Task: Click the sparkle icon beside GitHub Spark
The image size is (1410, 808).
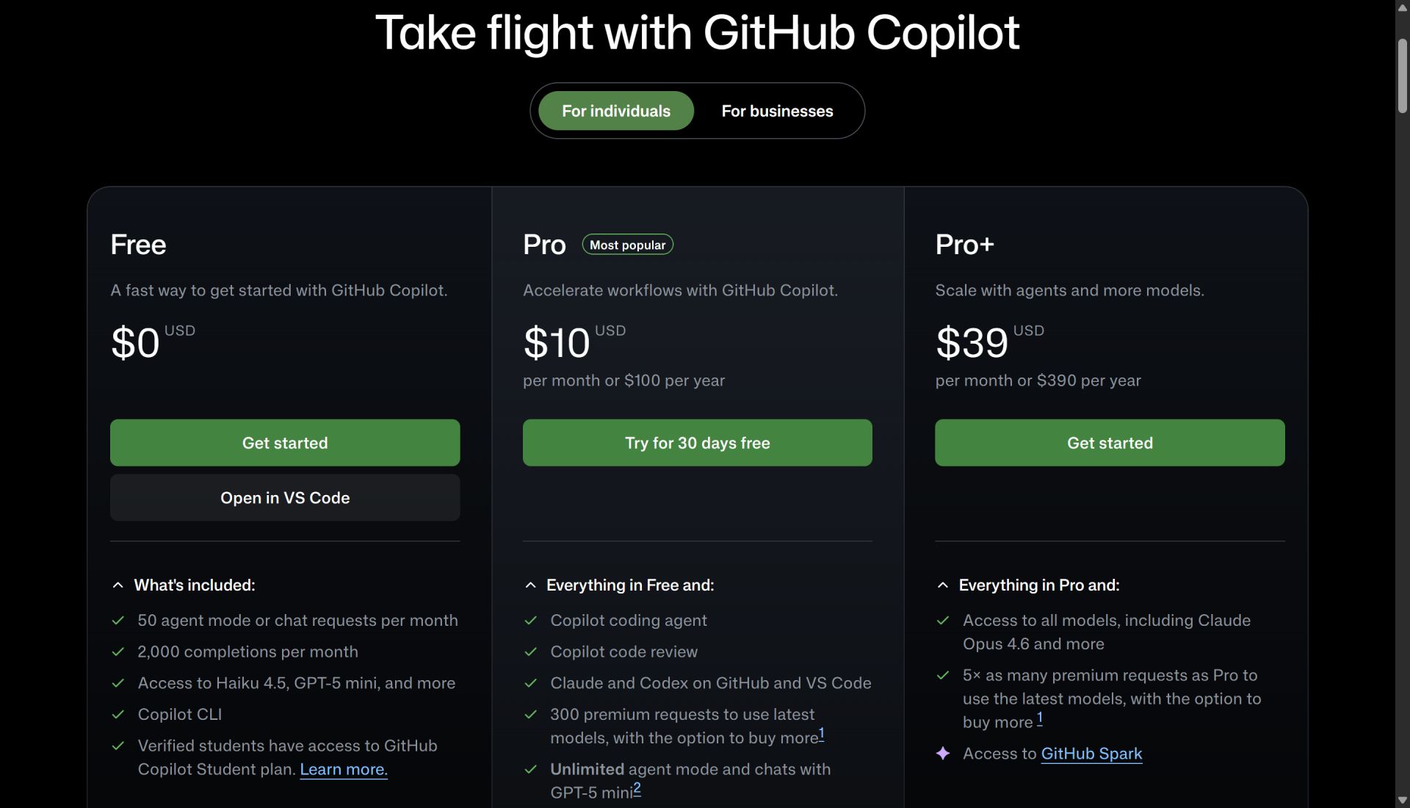Action: (943, 754)
